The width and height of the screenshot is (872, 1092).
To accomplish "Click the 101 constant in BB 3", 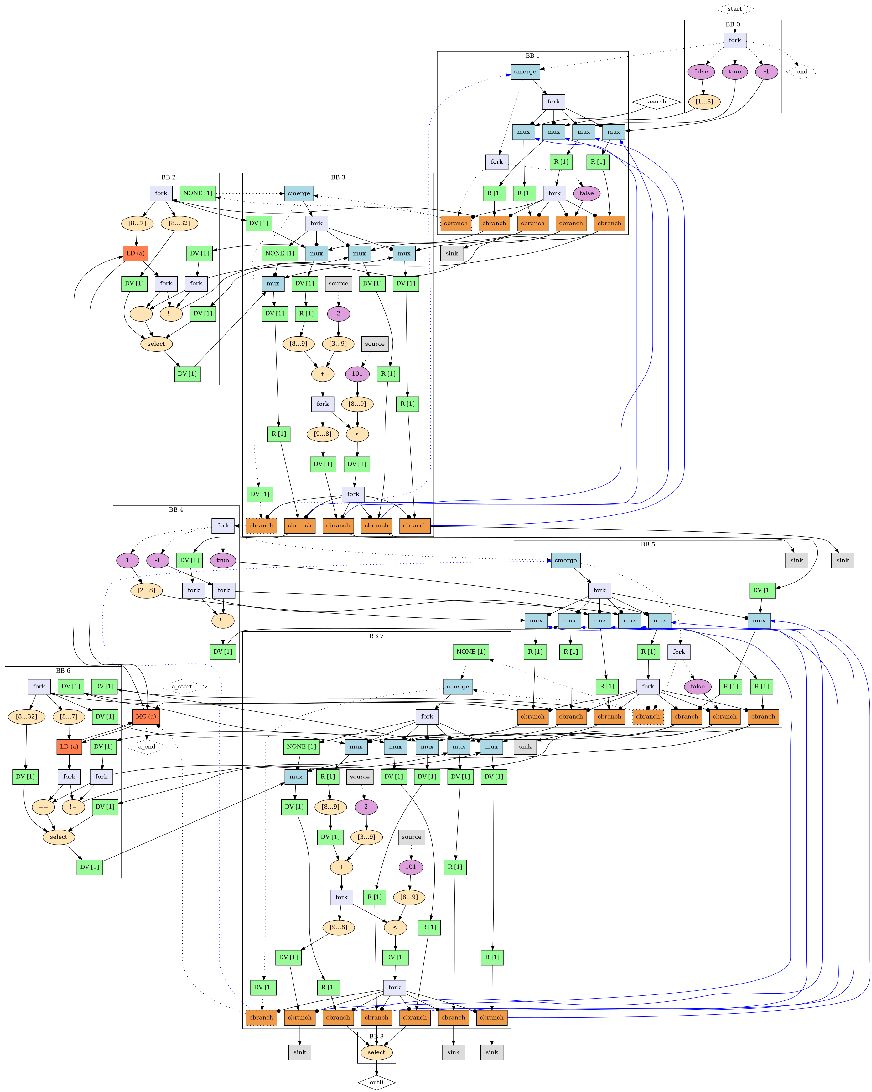I will pos(357,374).
